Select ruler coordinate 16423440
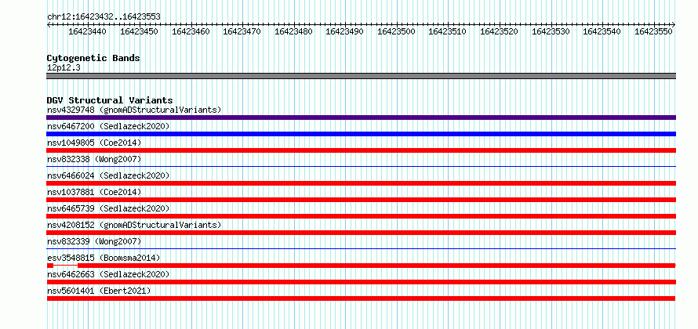698x329 pixels. click(88, 31)
